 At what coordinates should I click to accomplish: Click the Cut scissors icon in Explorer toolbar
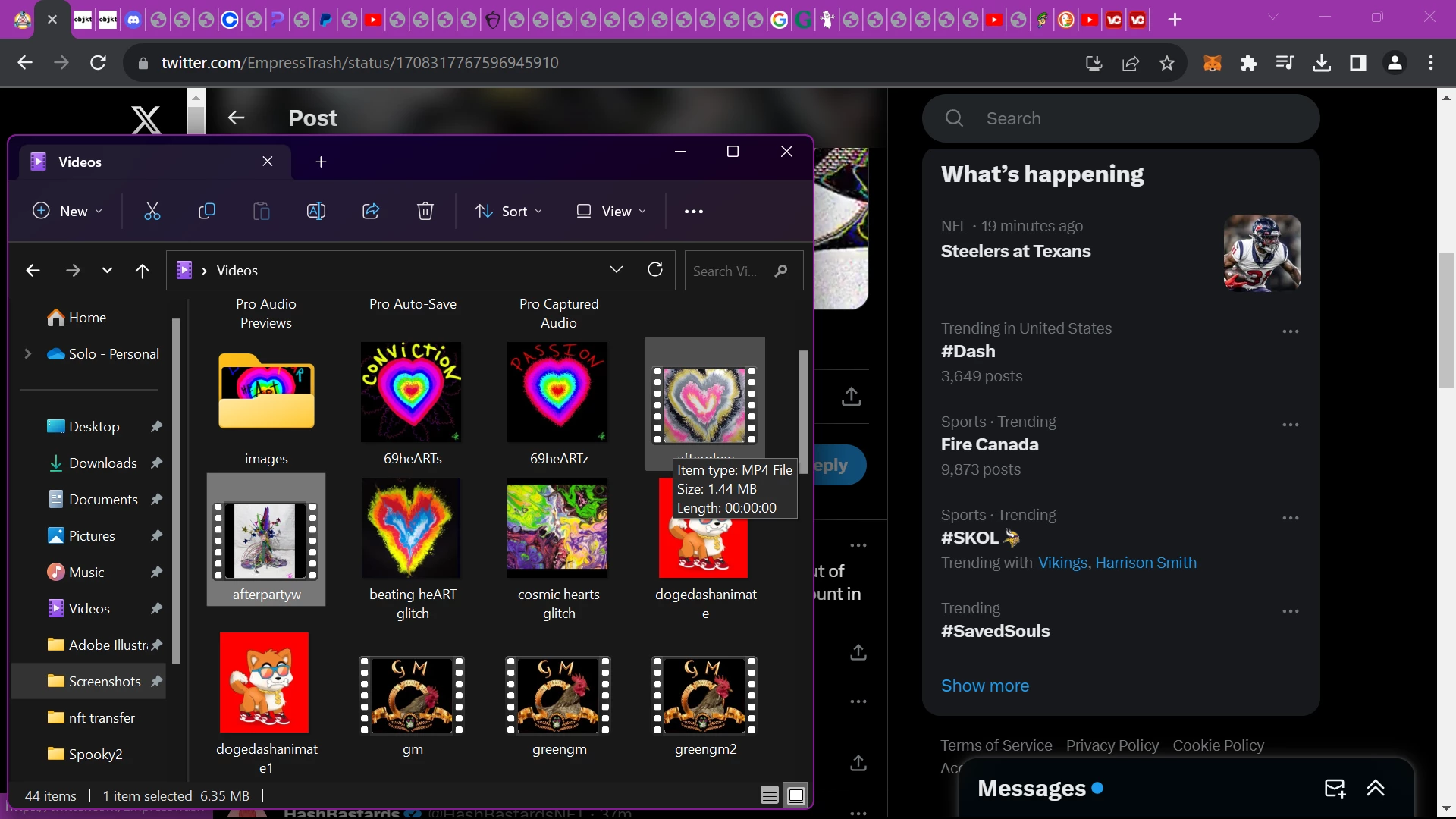coord(152,212)
